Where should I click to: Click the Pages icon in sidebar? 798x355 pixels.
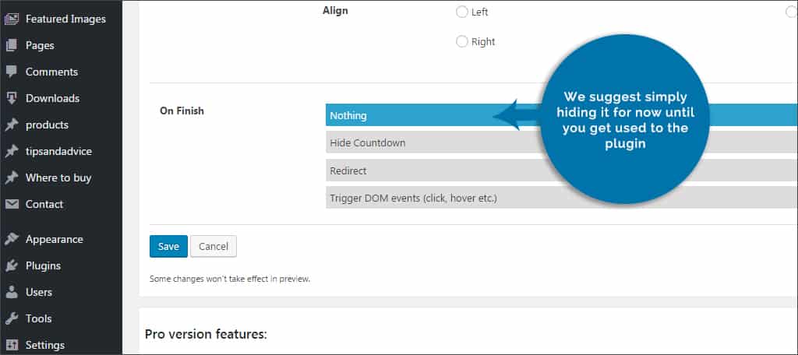[12, 45]
